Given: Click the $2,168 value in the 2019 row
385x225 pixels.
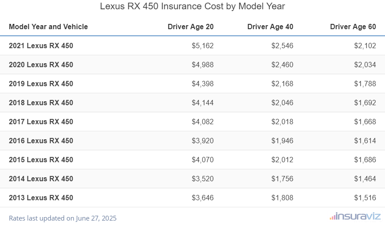Looking at the screenshot, I should 282,84.
